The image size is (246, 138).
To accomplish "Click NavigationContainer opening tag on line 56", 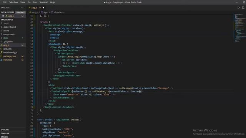I will coord(66,50).
